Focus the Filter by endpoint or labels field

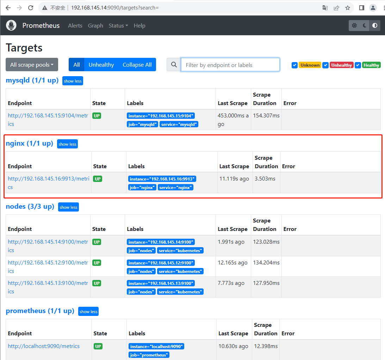pyautogui.click(x=230, y=65)
